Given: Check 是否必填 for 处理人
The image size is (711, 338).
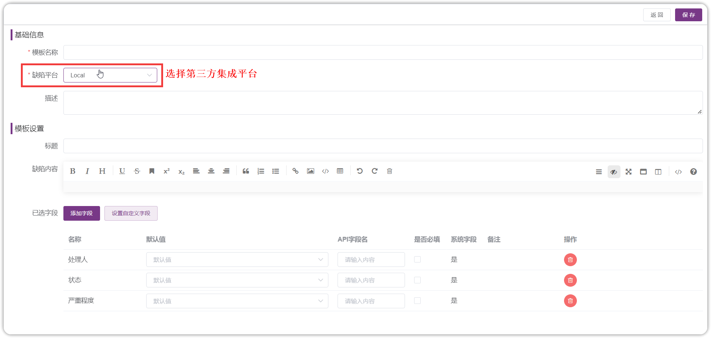Looking at the screenshot, I should [x=417, y=260].
